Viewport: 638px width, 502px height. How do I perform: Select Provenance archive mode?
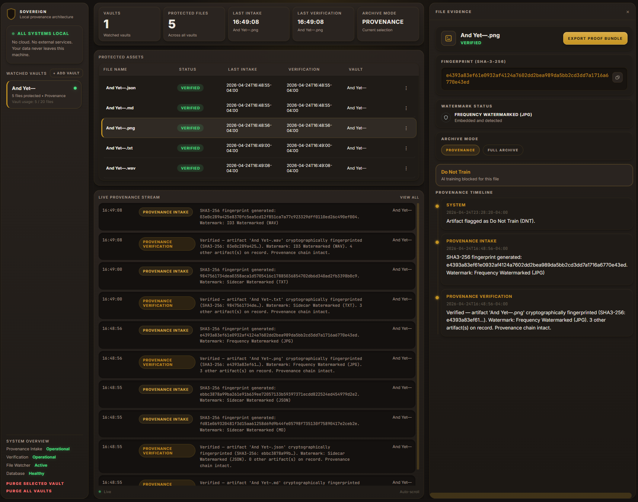coord(460,150)
